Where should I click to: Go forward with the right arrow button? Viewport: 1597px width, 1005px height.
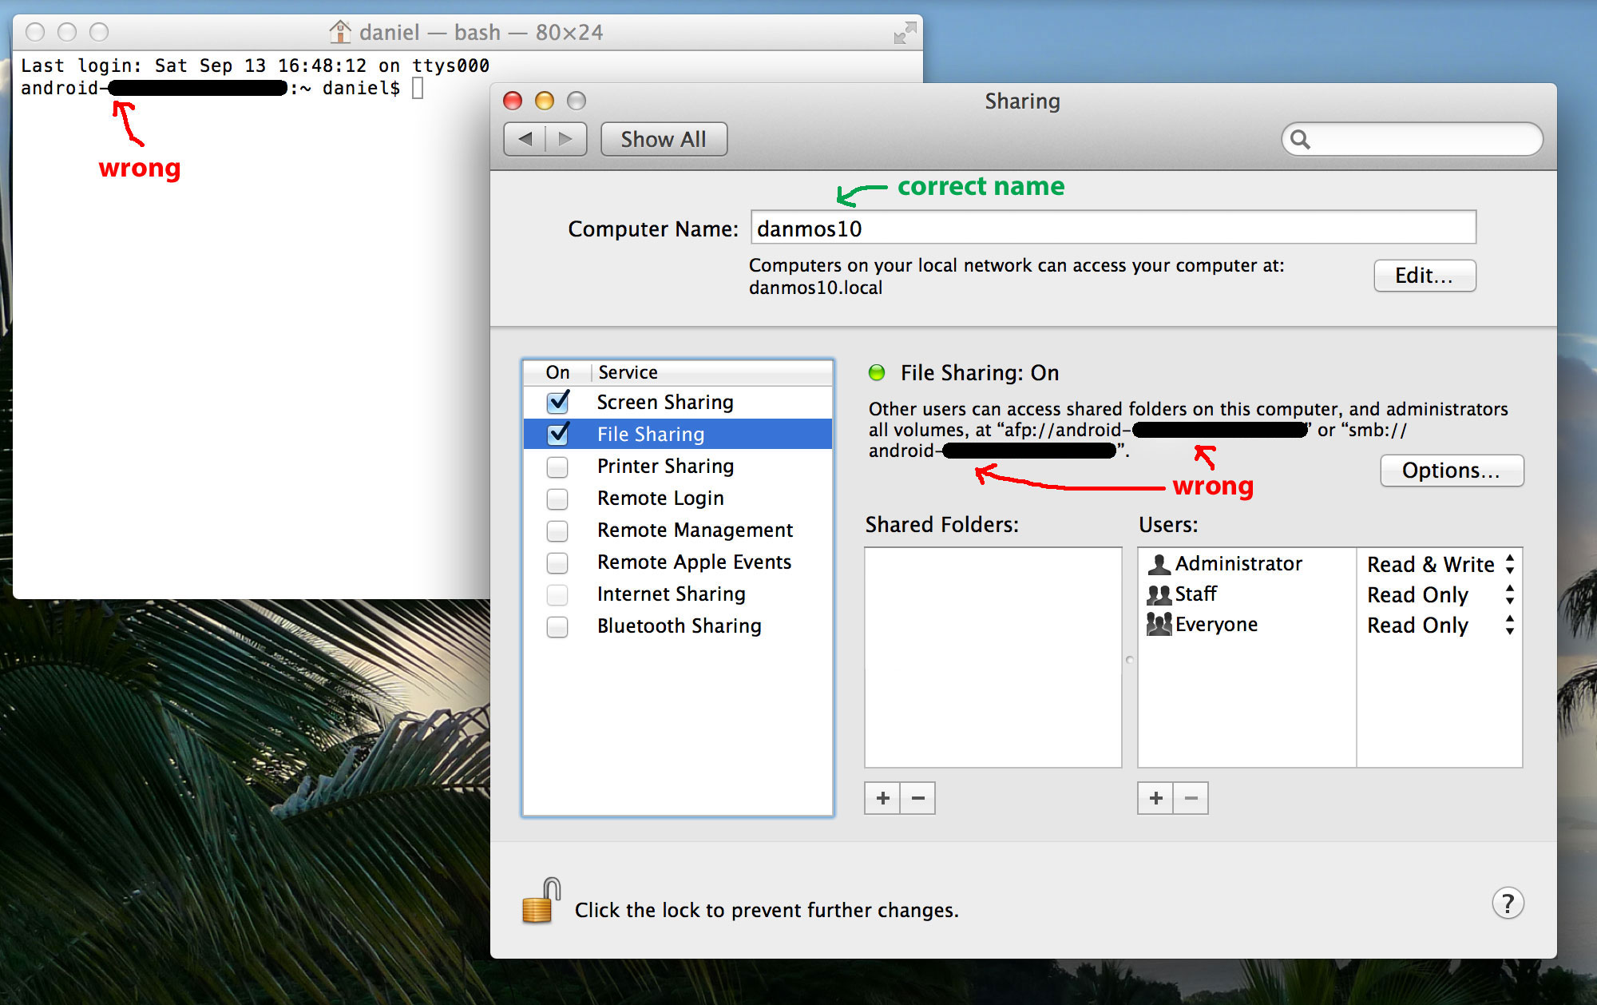(x=565, y=139)
